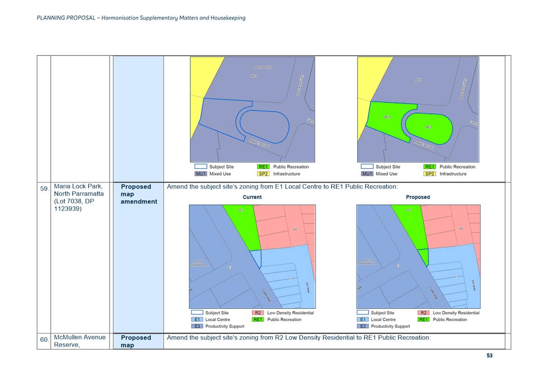Image resolution: width=547 pixels, height=387 pixels.
Task: Click the 'PLANNING PROPOSAL – Harmonisation Supplementary Matters' header
Action: [141, 18]
